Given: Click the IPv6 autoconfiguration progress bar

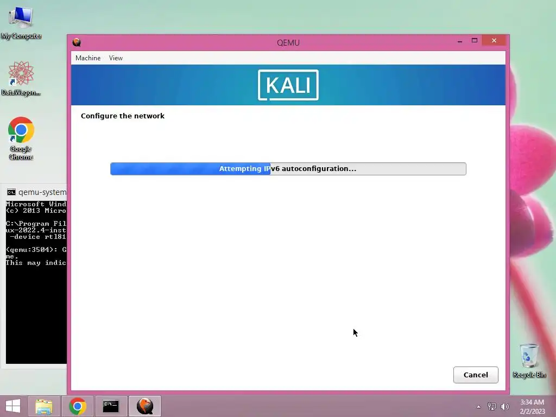Looking at the screenshot, I should click(288, 169).
